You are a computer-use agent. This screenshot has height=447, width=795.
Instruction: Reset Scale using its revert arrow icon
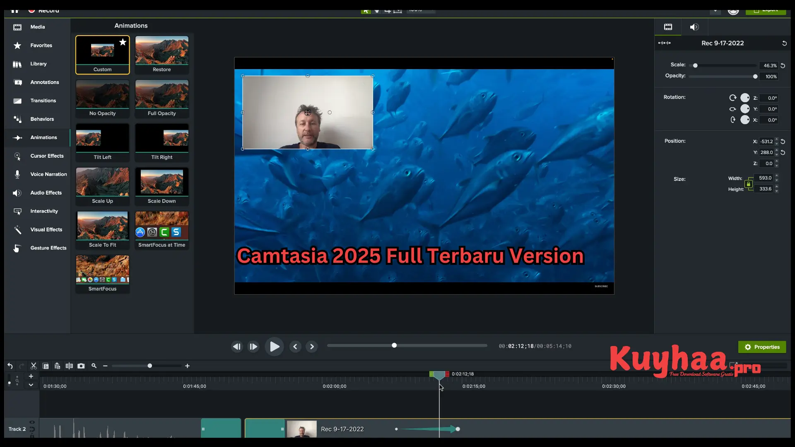pos(783,66)
